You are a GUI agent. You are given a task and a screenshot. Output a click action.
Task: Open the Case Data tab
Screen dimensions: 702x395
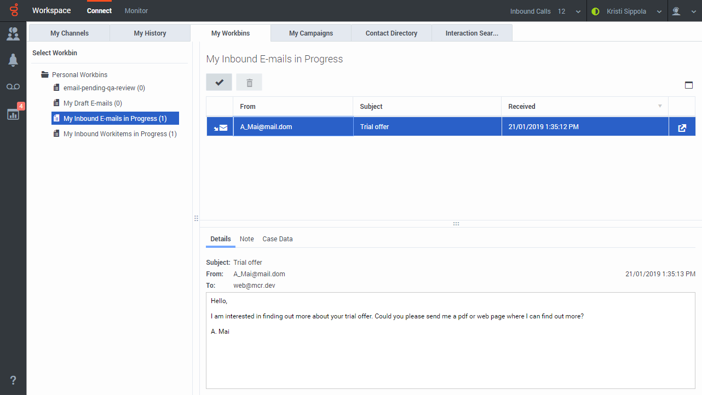pos(278,239)
